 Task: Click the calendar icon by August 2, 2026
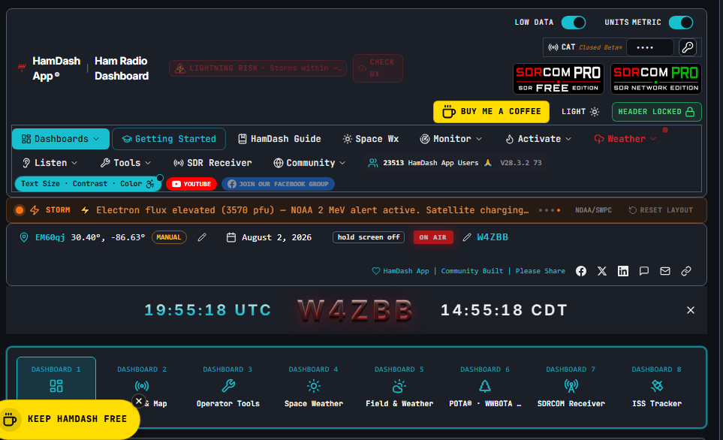[231, 237]
